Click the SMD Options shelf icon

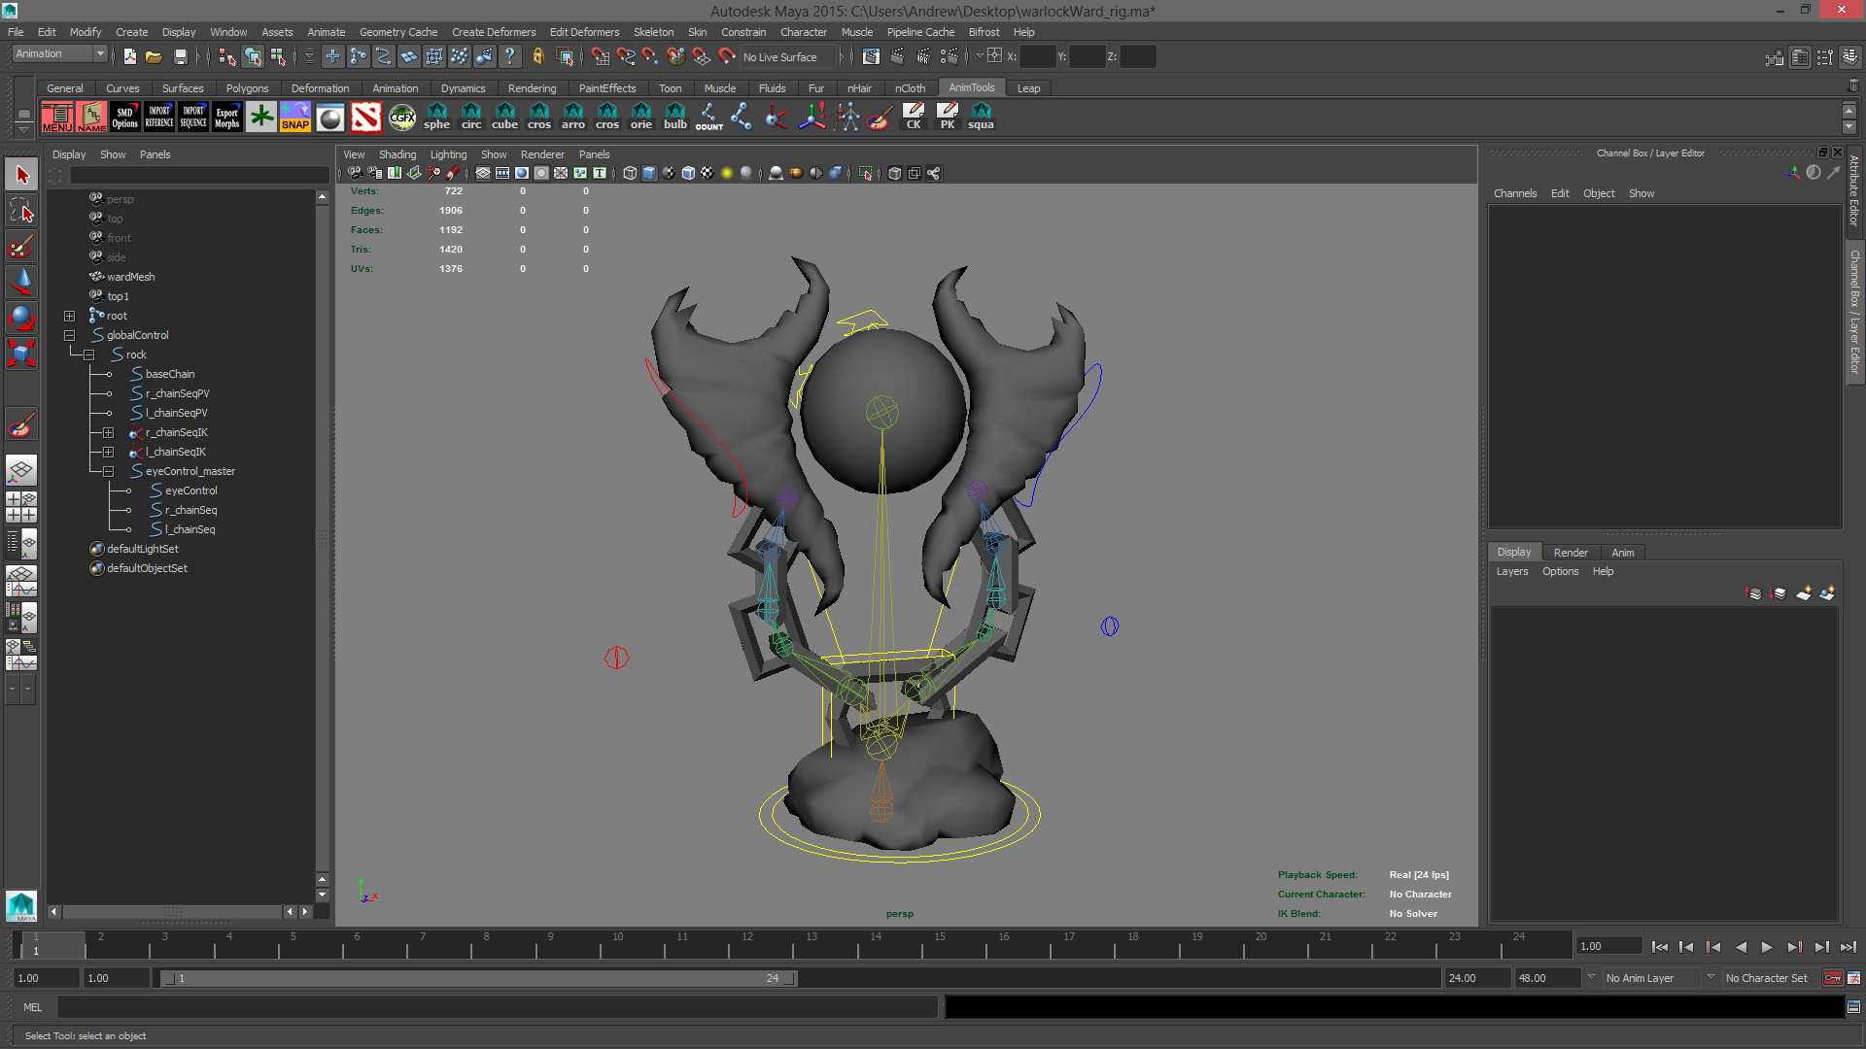[x=124, y=117]
